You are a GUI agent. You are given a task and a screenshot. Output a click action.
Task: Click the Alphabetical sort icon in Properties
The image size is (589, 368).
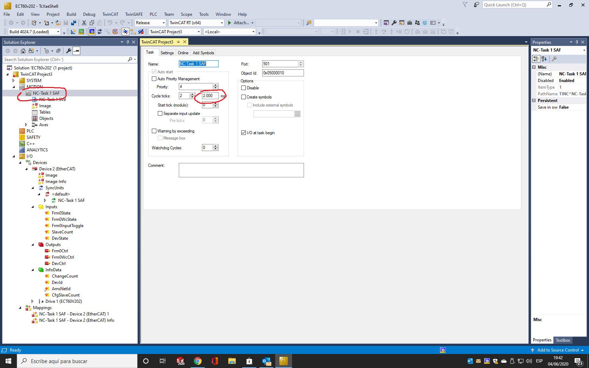[x=544, y=59]
